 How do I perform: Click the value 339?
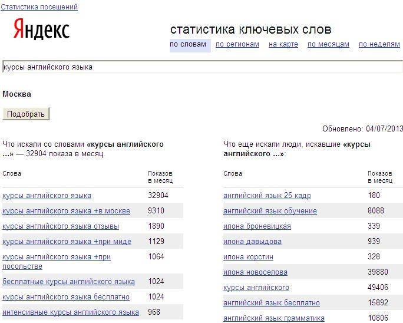point(374,226)
